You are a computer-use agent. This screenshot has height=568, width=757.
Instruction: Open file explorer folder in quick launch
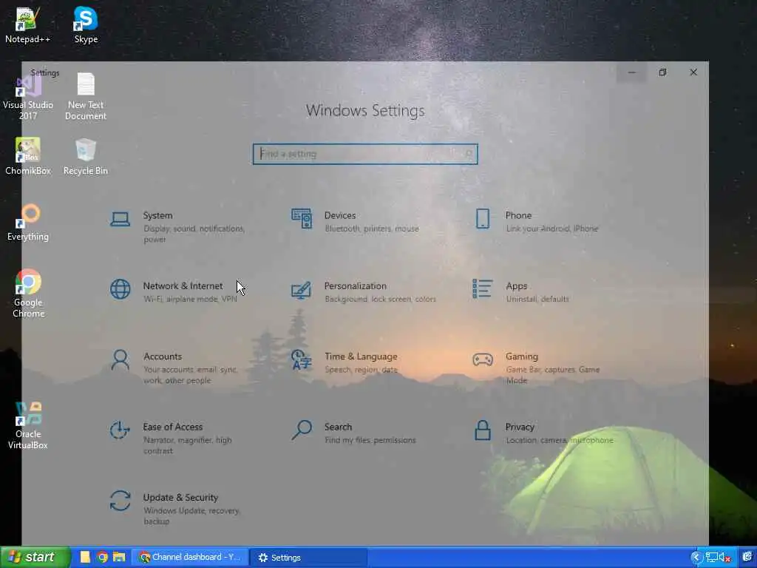coord(119,558)
